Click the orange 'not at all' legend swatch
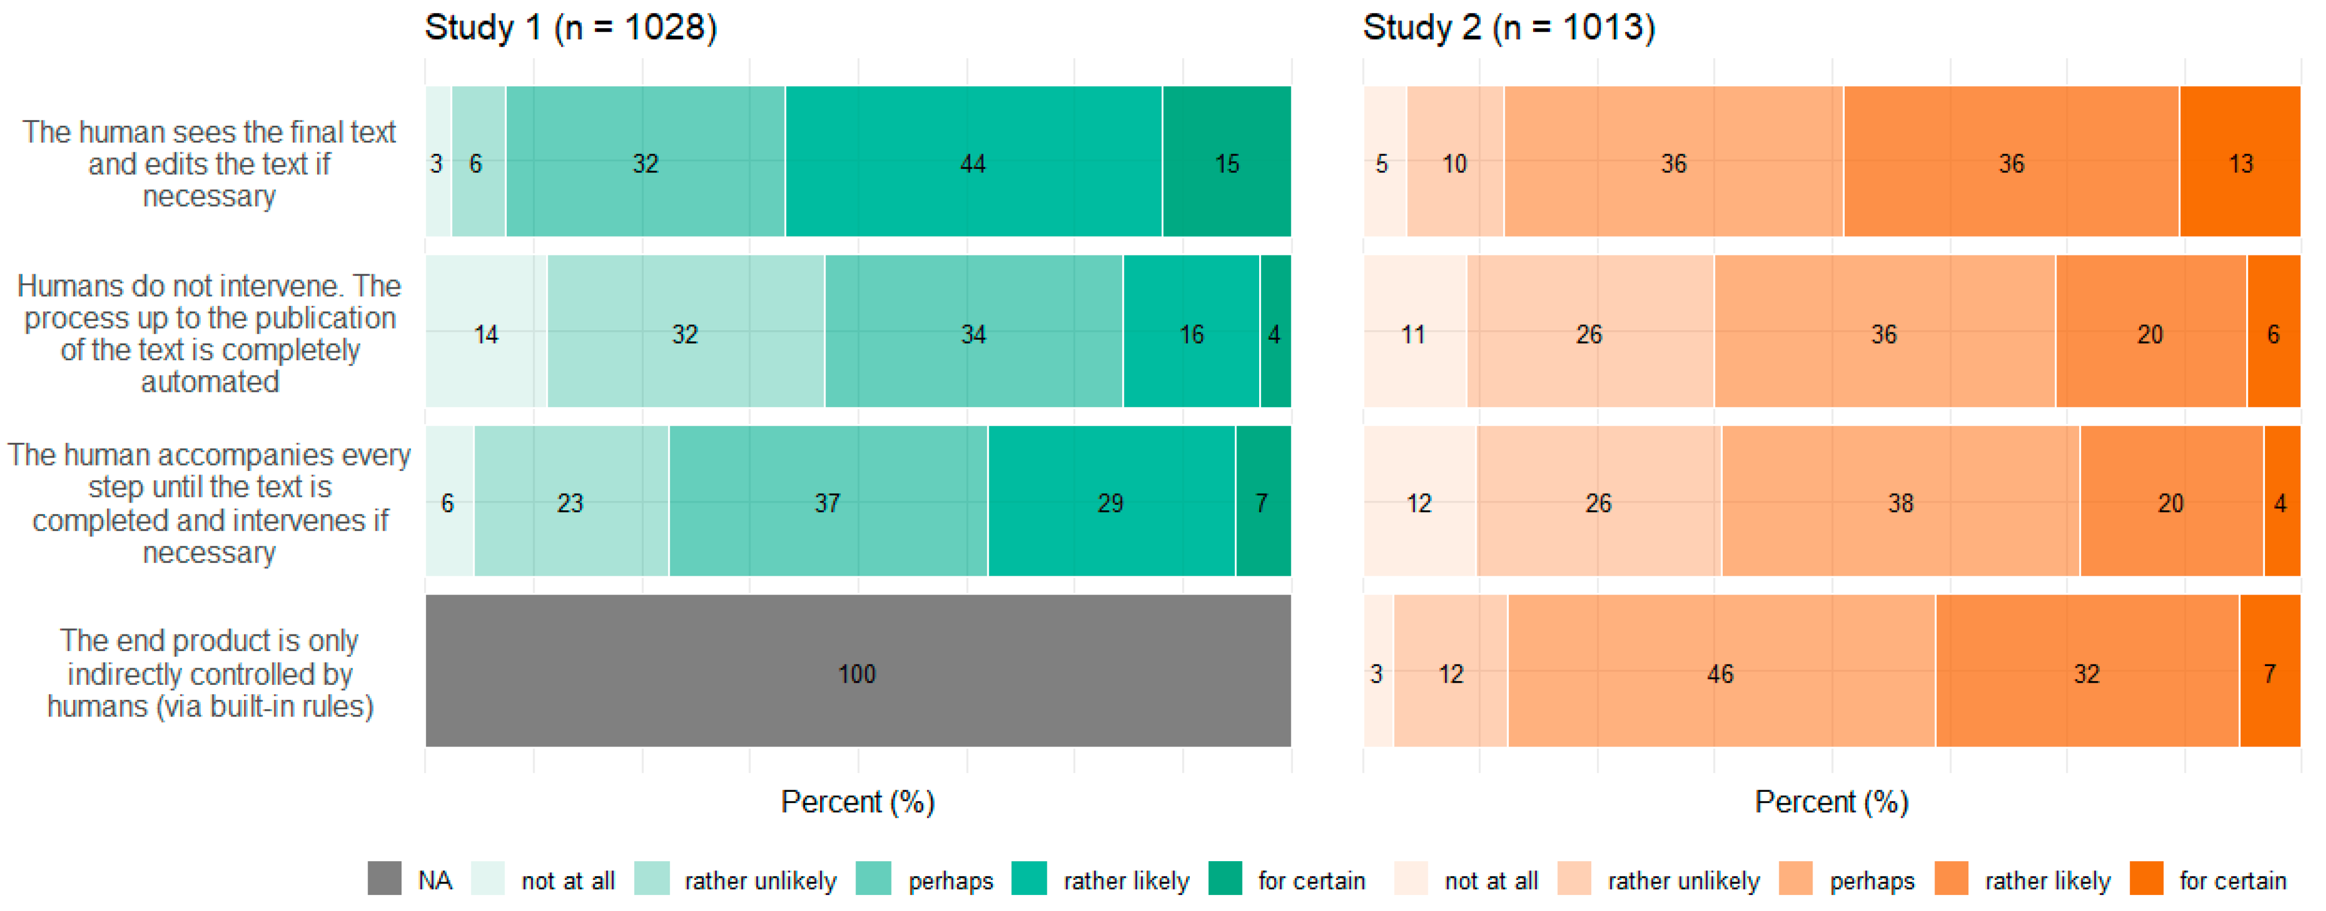The width and height of the screenshot is (2326, 911). tap(1411, 878)
